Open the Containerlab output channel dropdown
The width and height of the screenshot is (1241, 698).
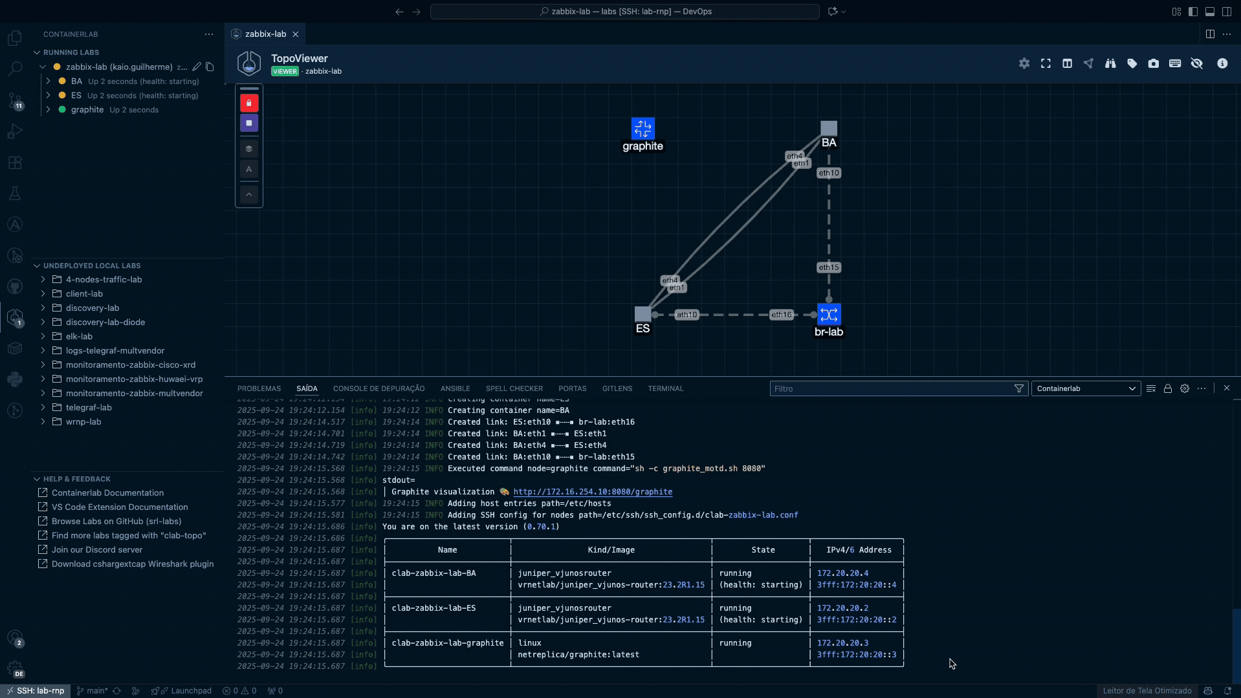click(x=1085, y=388)
